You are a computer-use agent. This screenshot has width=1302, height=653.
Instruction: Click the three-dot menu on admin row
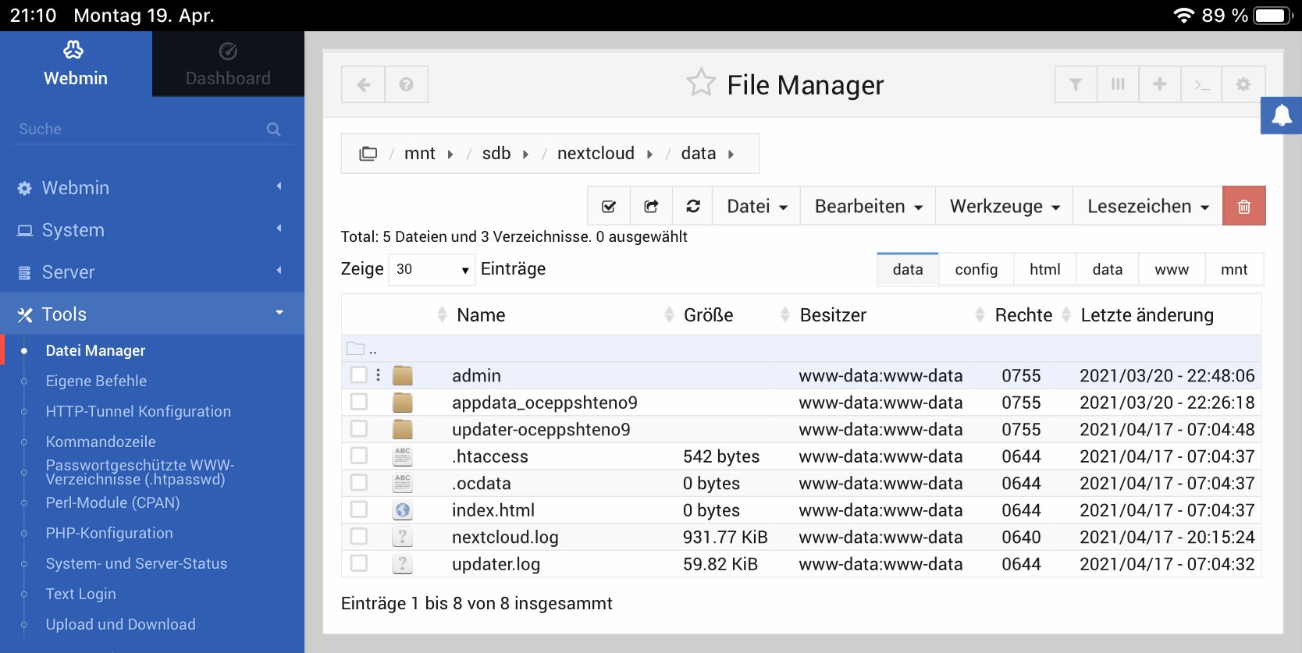tap(379, 375)
